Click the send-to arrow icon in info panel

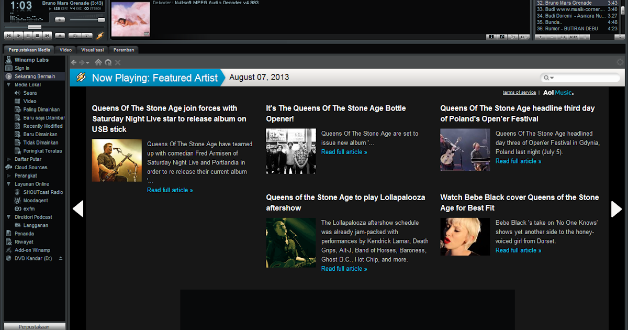tap(513, 37)
